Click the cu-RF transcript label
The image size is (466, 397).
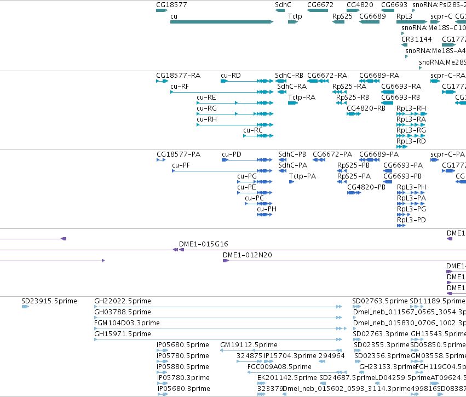180,87
